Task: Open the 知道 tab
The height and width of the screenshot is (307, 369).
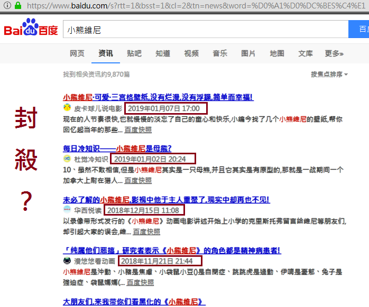Action: (163, 53)
